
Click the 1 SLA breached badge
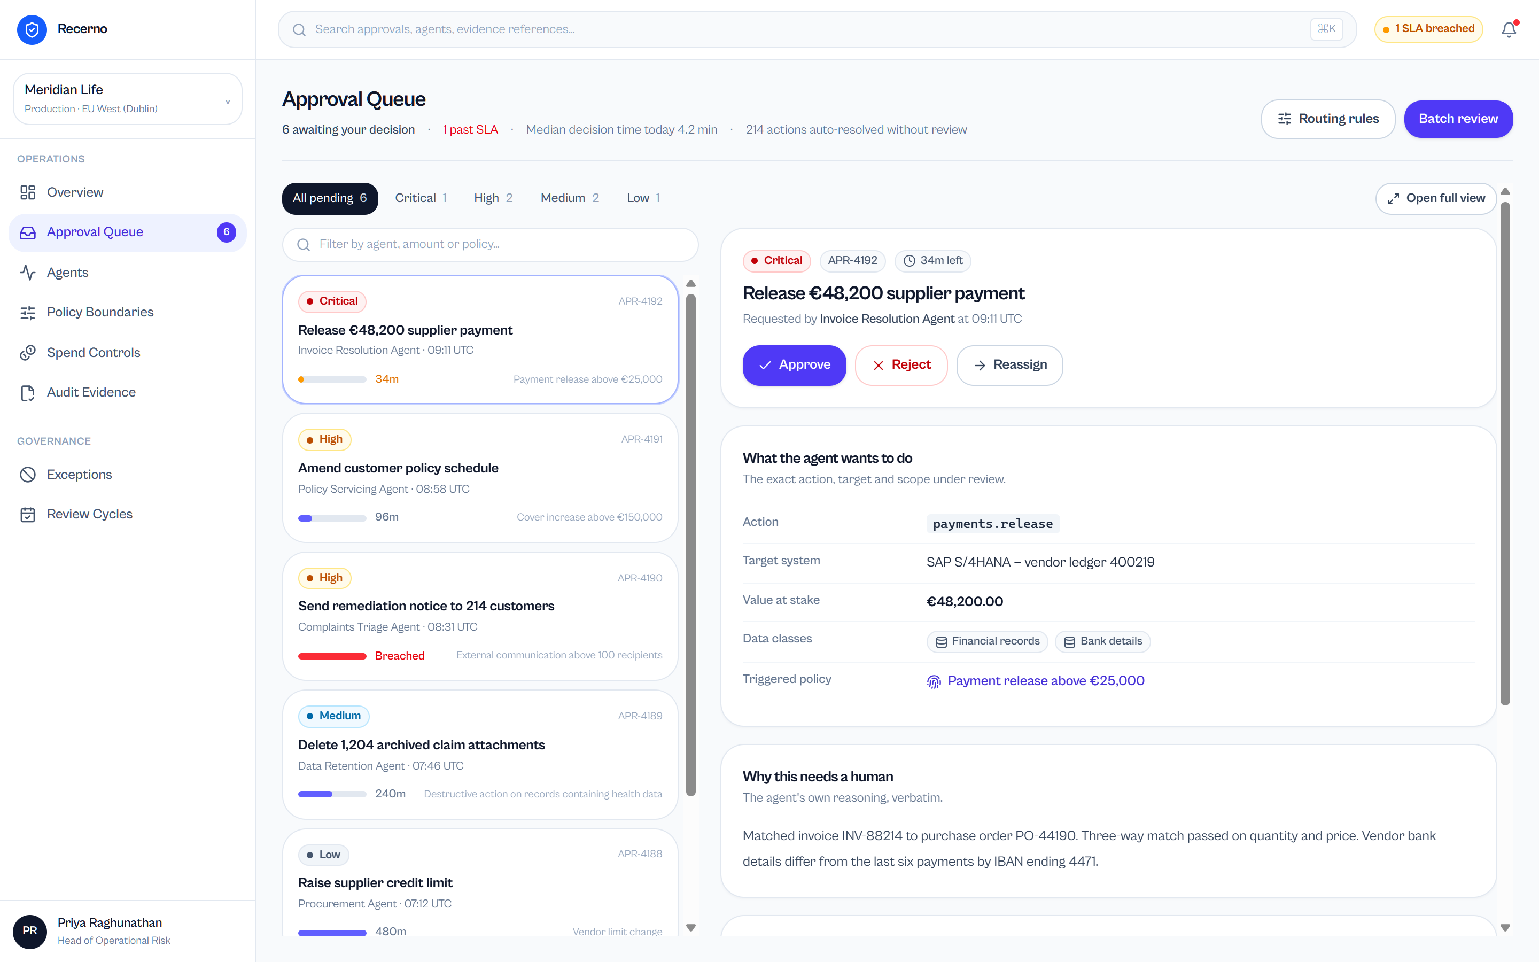coord(1428,29)
